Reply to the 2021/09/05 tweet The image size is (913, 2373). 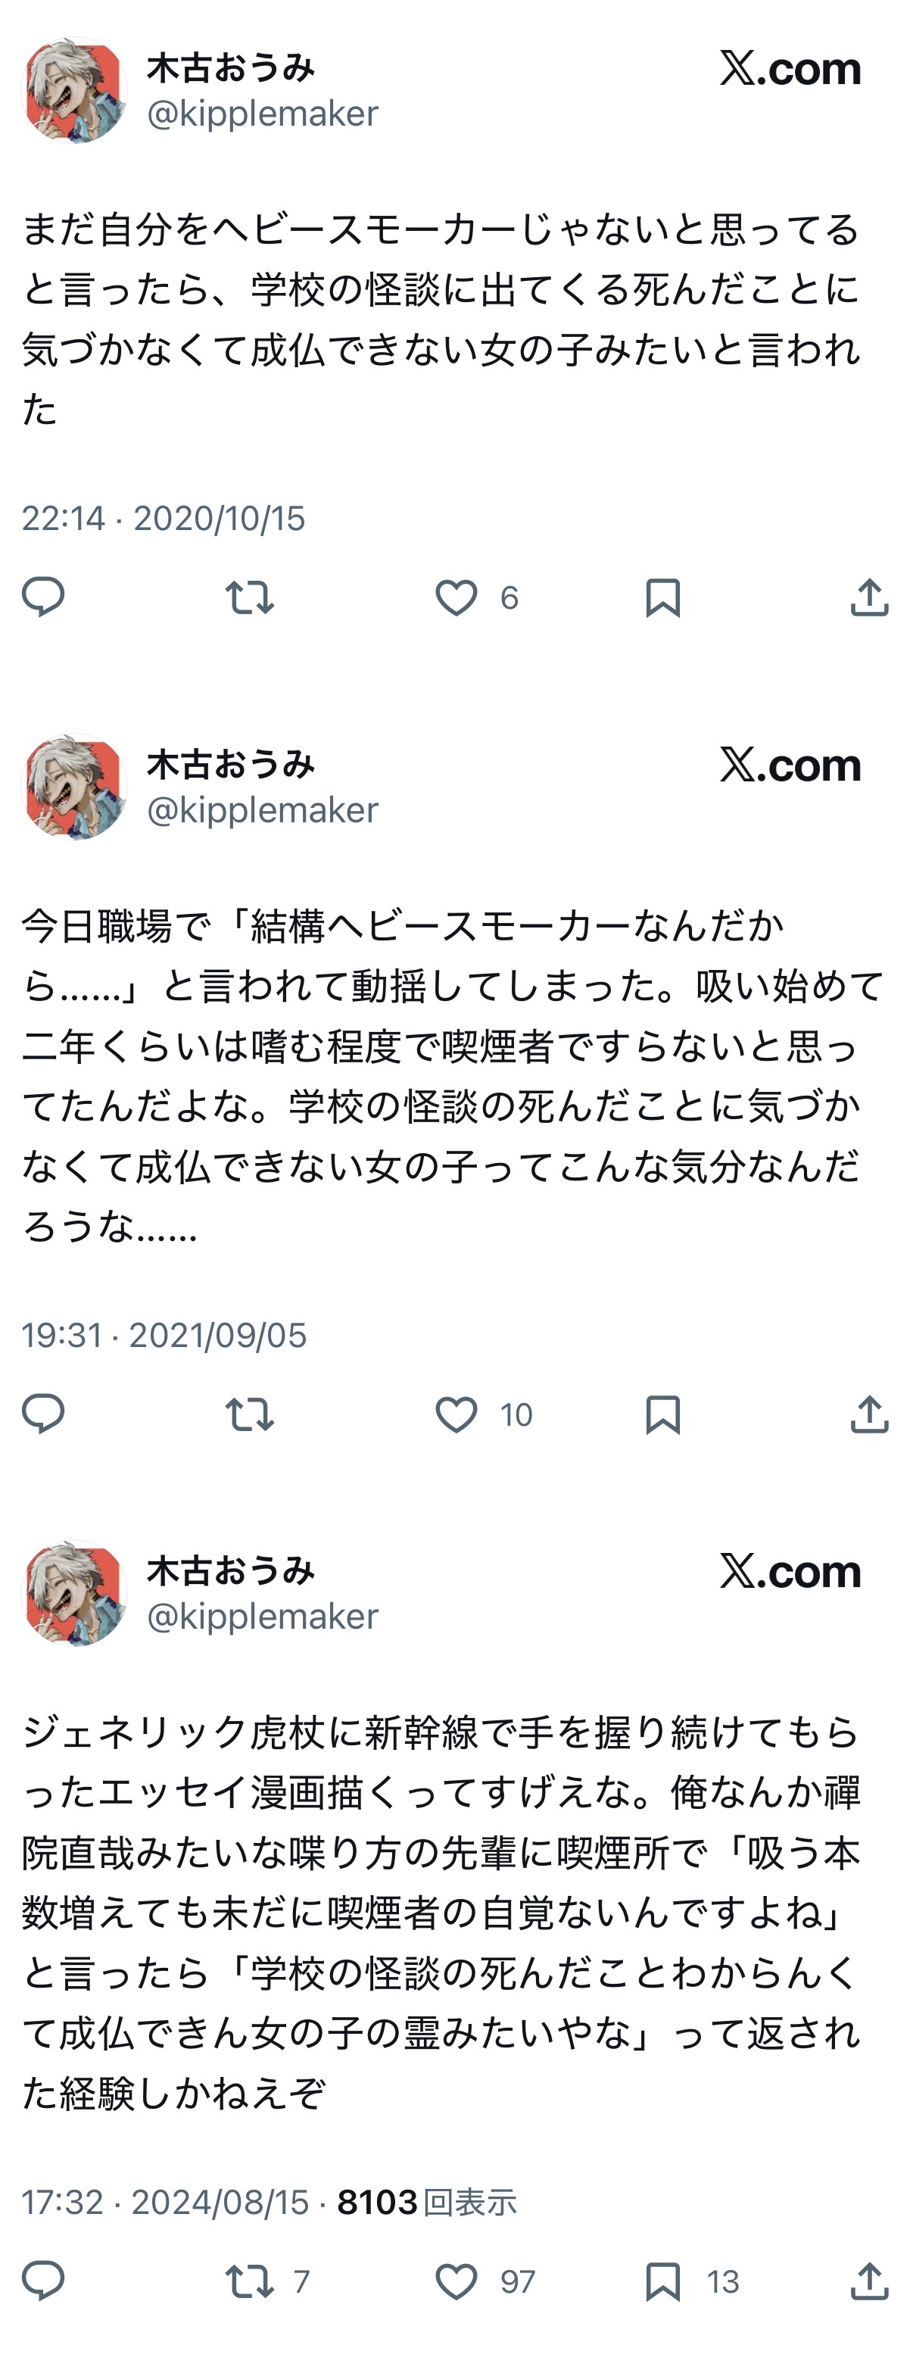43,1413
